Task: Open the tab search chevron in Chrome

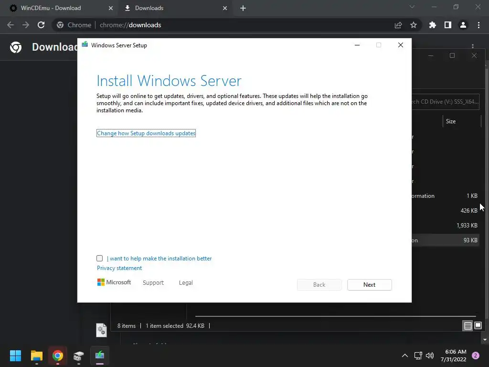Action: click(x=412, y=7)
